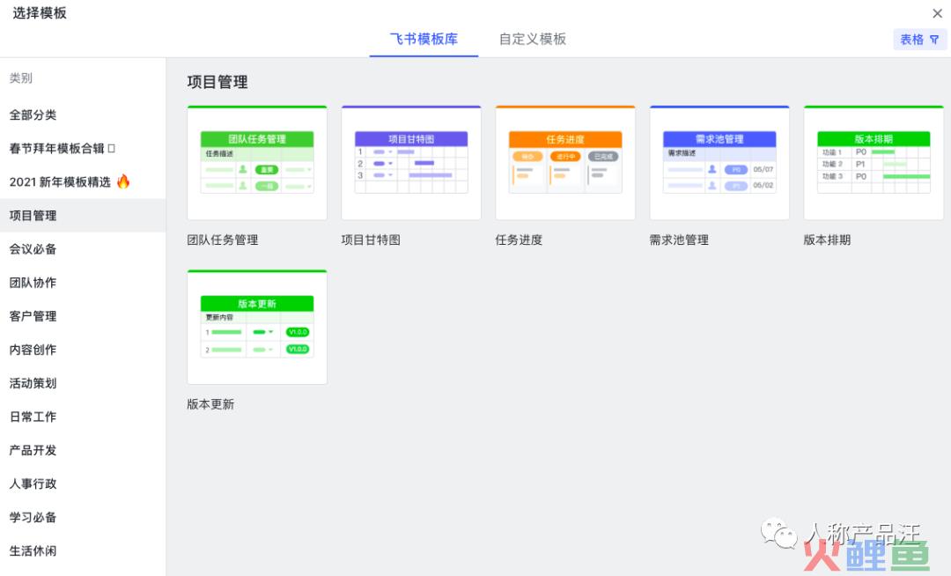Viewport: 951px width, 576px height.
Task: Close the 选择模板 dialog
Action: (937, 13)
